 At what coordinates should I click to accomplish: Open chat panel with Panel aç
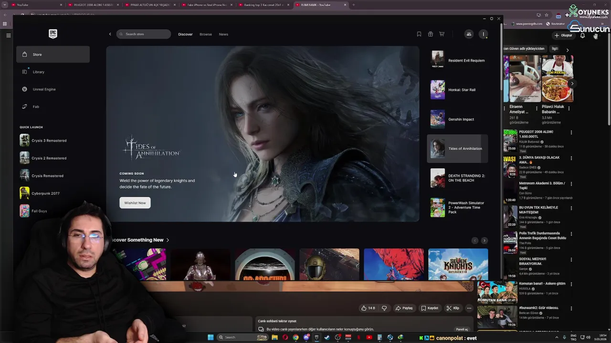462,329
